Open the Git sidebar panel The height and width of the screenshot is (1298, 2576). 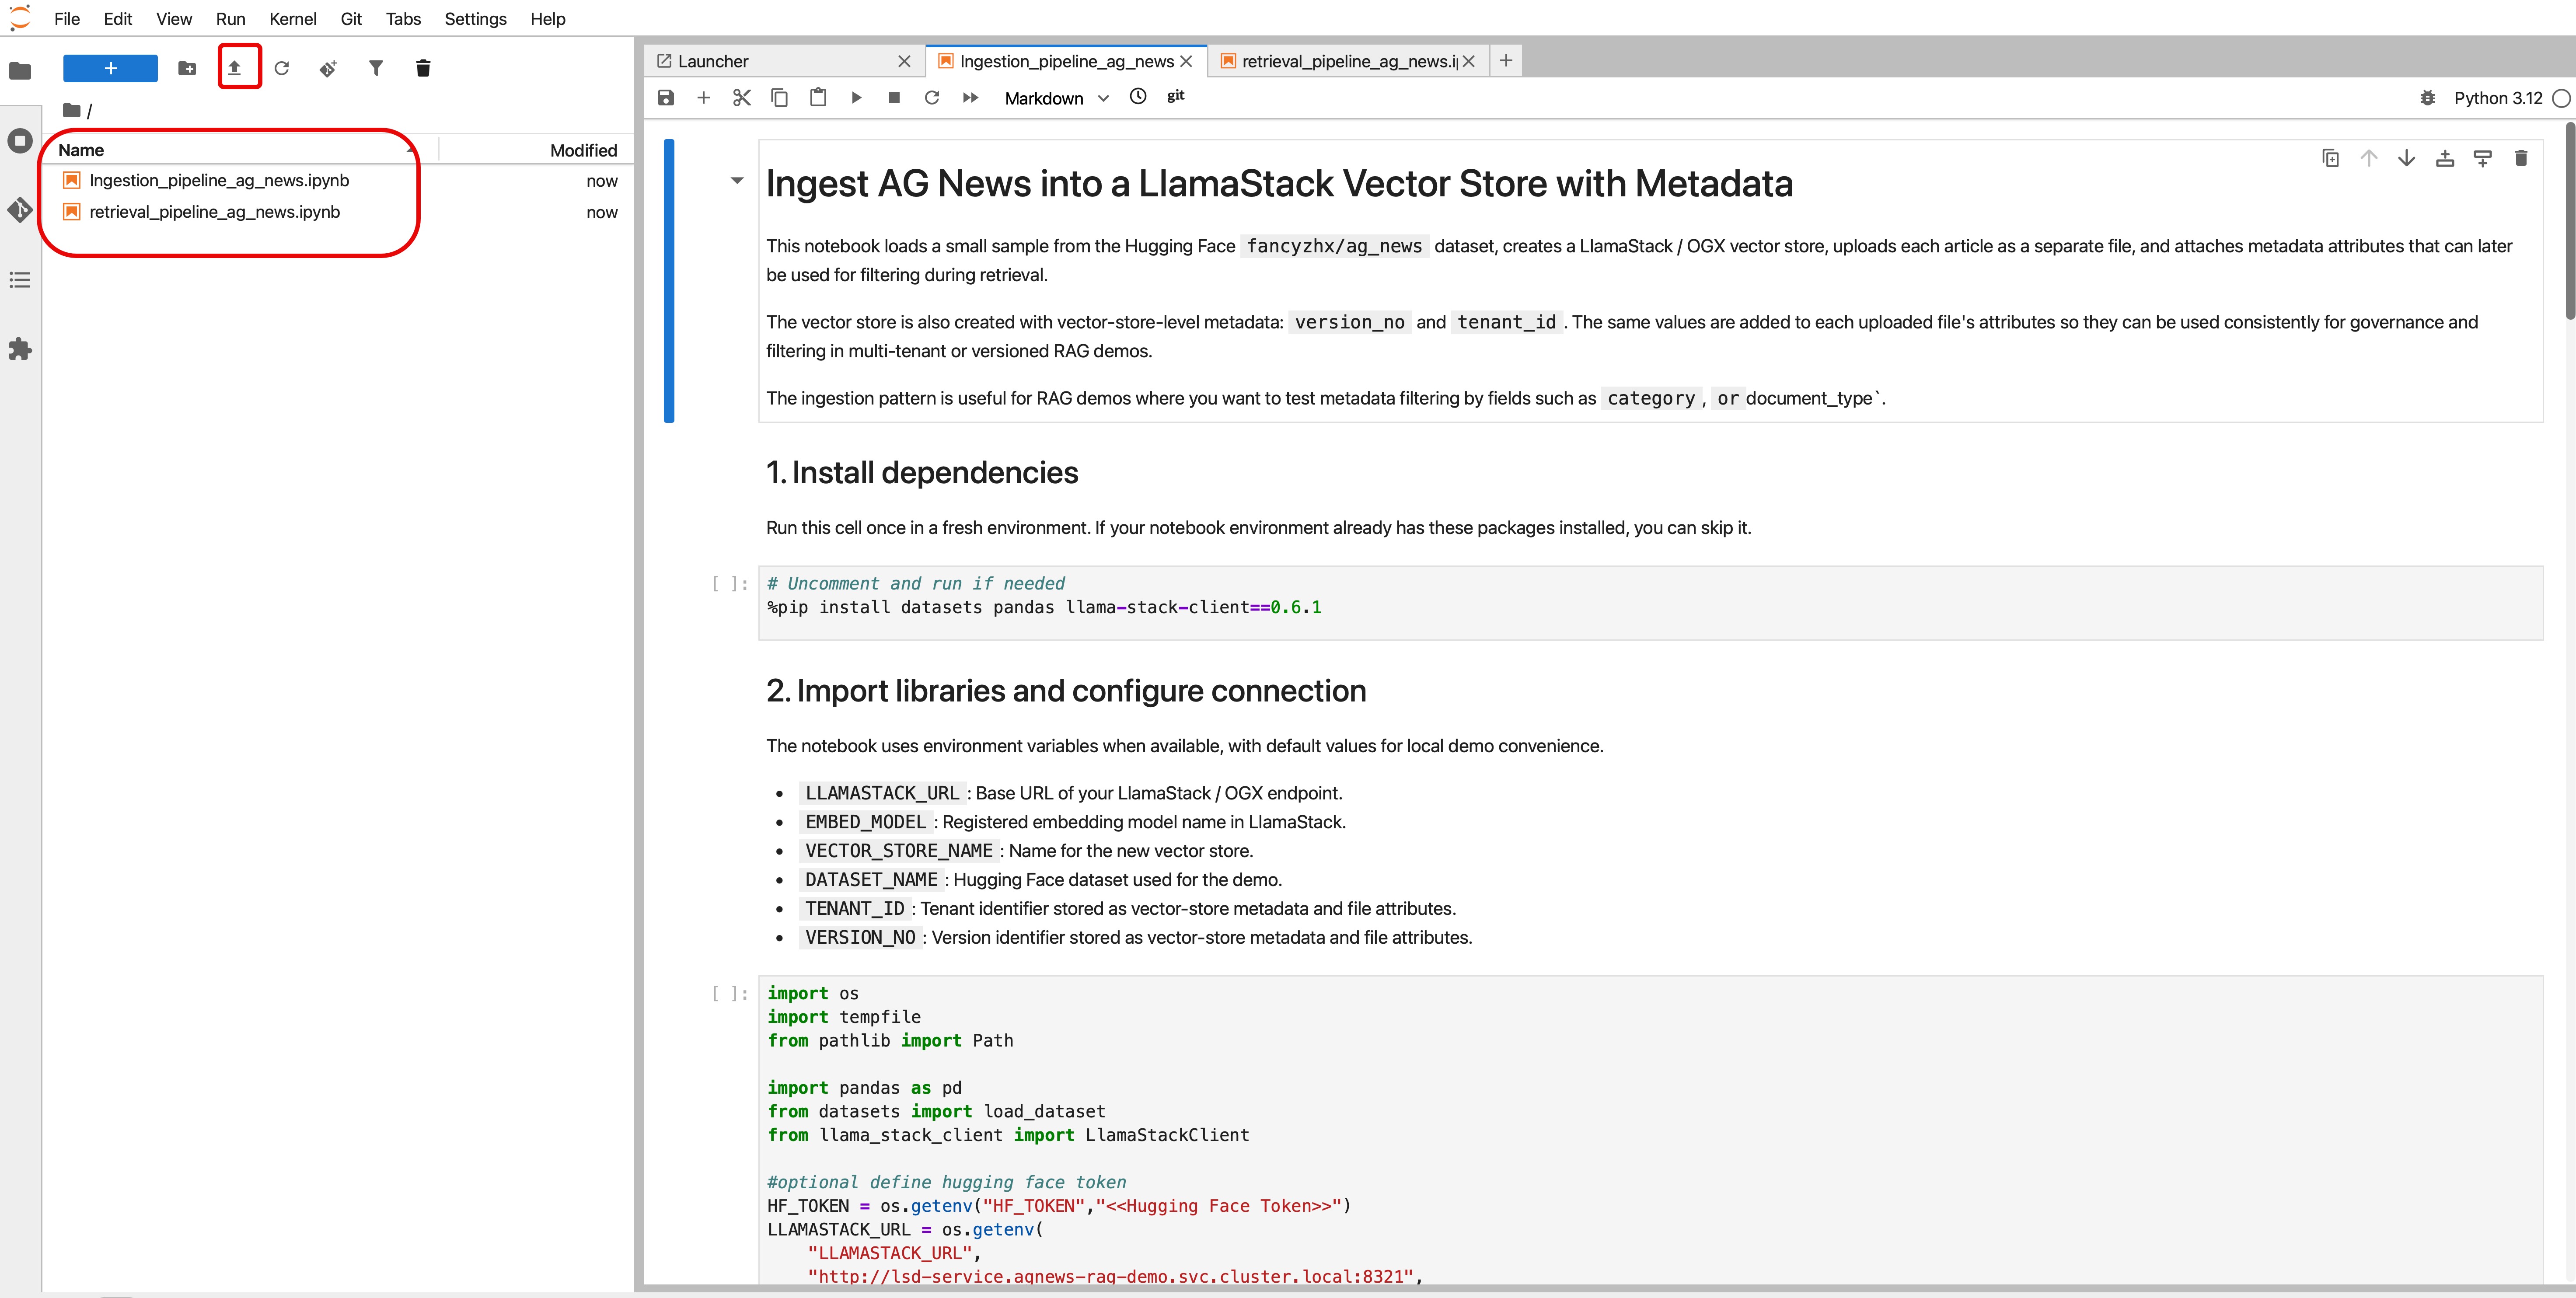coord(20,210)
